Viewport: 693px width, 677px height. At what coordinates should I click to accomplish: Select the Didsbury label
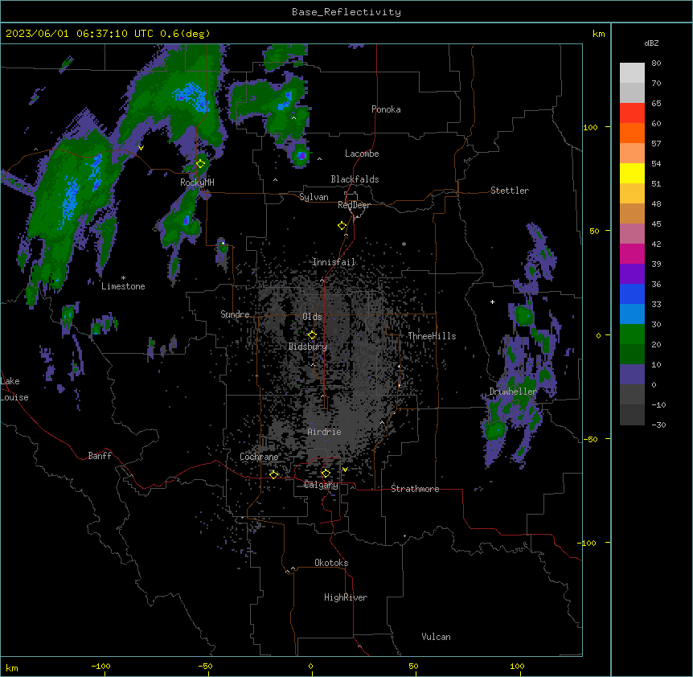308,347
